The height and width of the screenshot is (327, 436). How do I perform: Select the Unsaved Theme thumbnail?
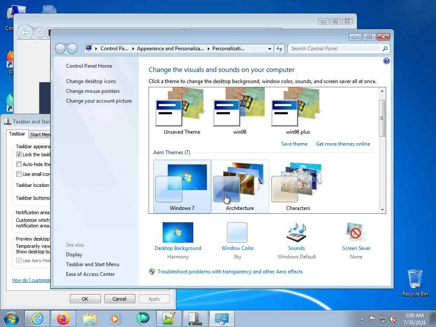182,112
